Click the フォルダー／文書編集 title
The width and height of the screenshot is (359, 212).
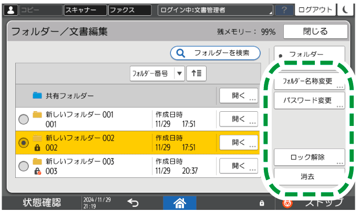coord(59,31)
